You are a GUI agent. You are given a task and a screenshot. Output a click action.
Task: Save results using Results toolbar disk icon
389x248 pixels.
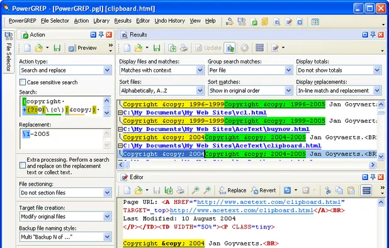coord(157,48)
